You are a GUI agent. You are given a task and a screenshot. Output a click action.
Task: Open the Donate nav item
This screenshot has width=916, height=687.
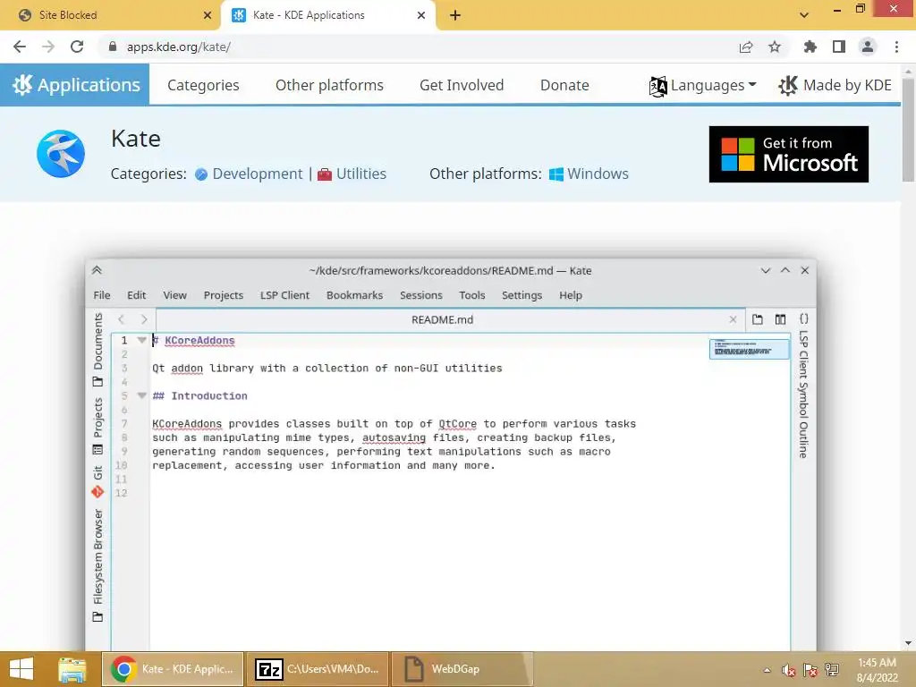[564, 85]
